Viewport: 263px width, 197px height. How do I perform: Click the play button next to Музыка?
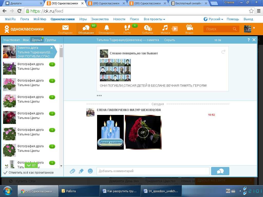tap(175, 29)
